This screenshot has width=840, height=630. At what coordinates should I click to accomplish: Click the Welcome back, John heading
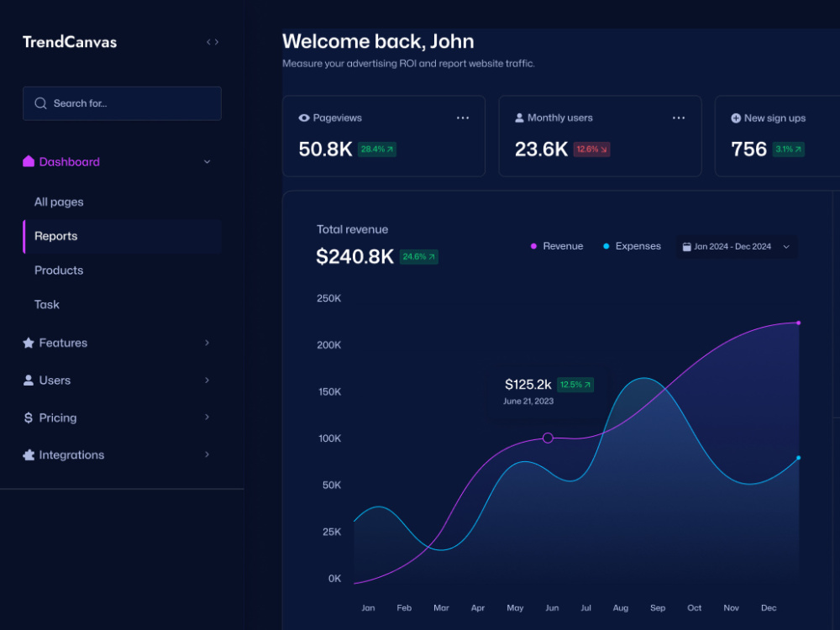pos(378,41)
